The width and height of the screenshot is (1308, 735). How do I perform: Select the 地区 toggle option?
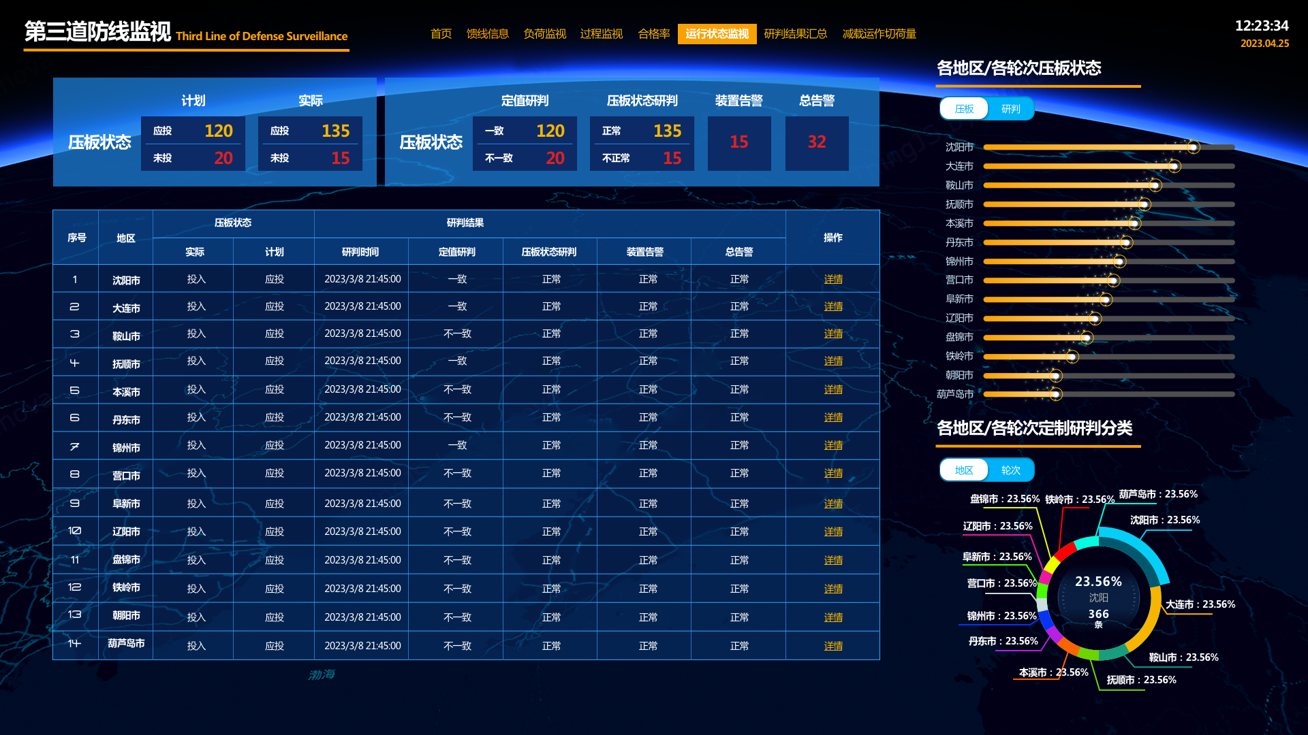(x=964, y=470)
